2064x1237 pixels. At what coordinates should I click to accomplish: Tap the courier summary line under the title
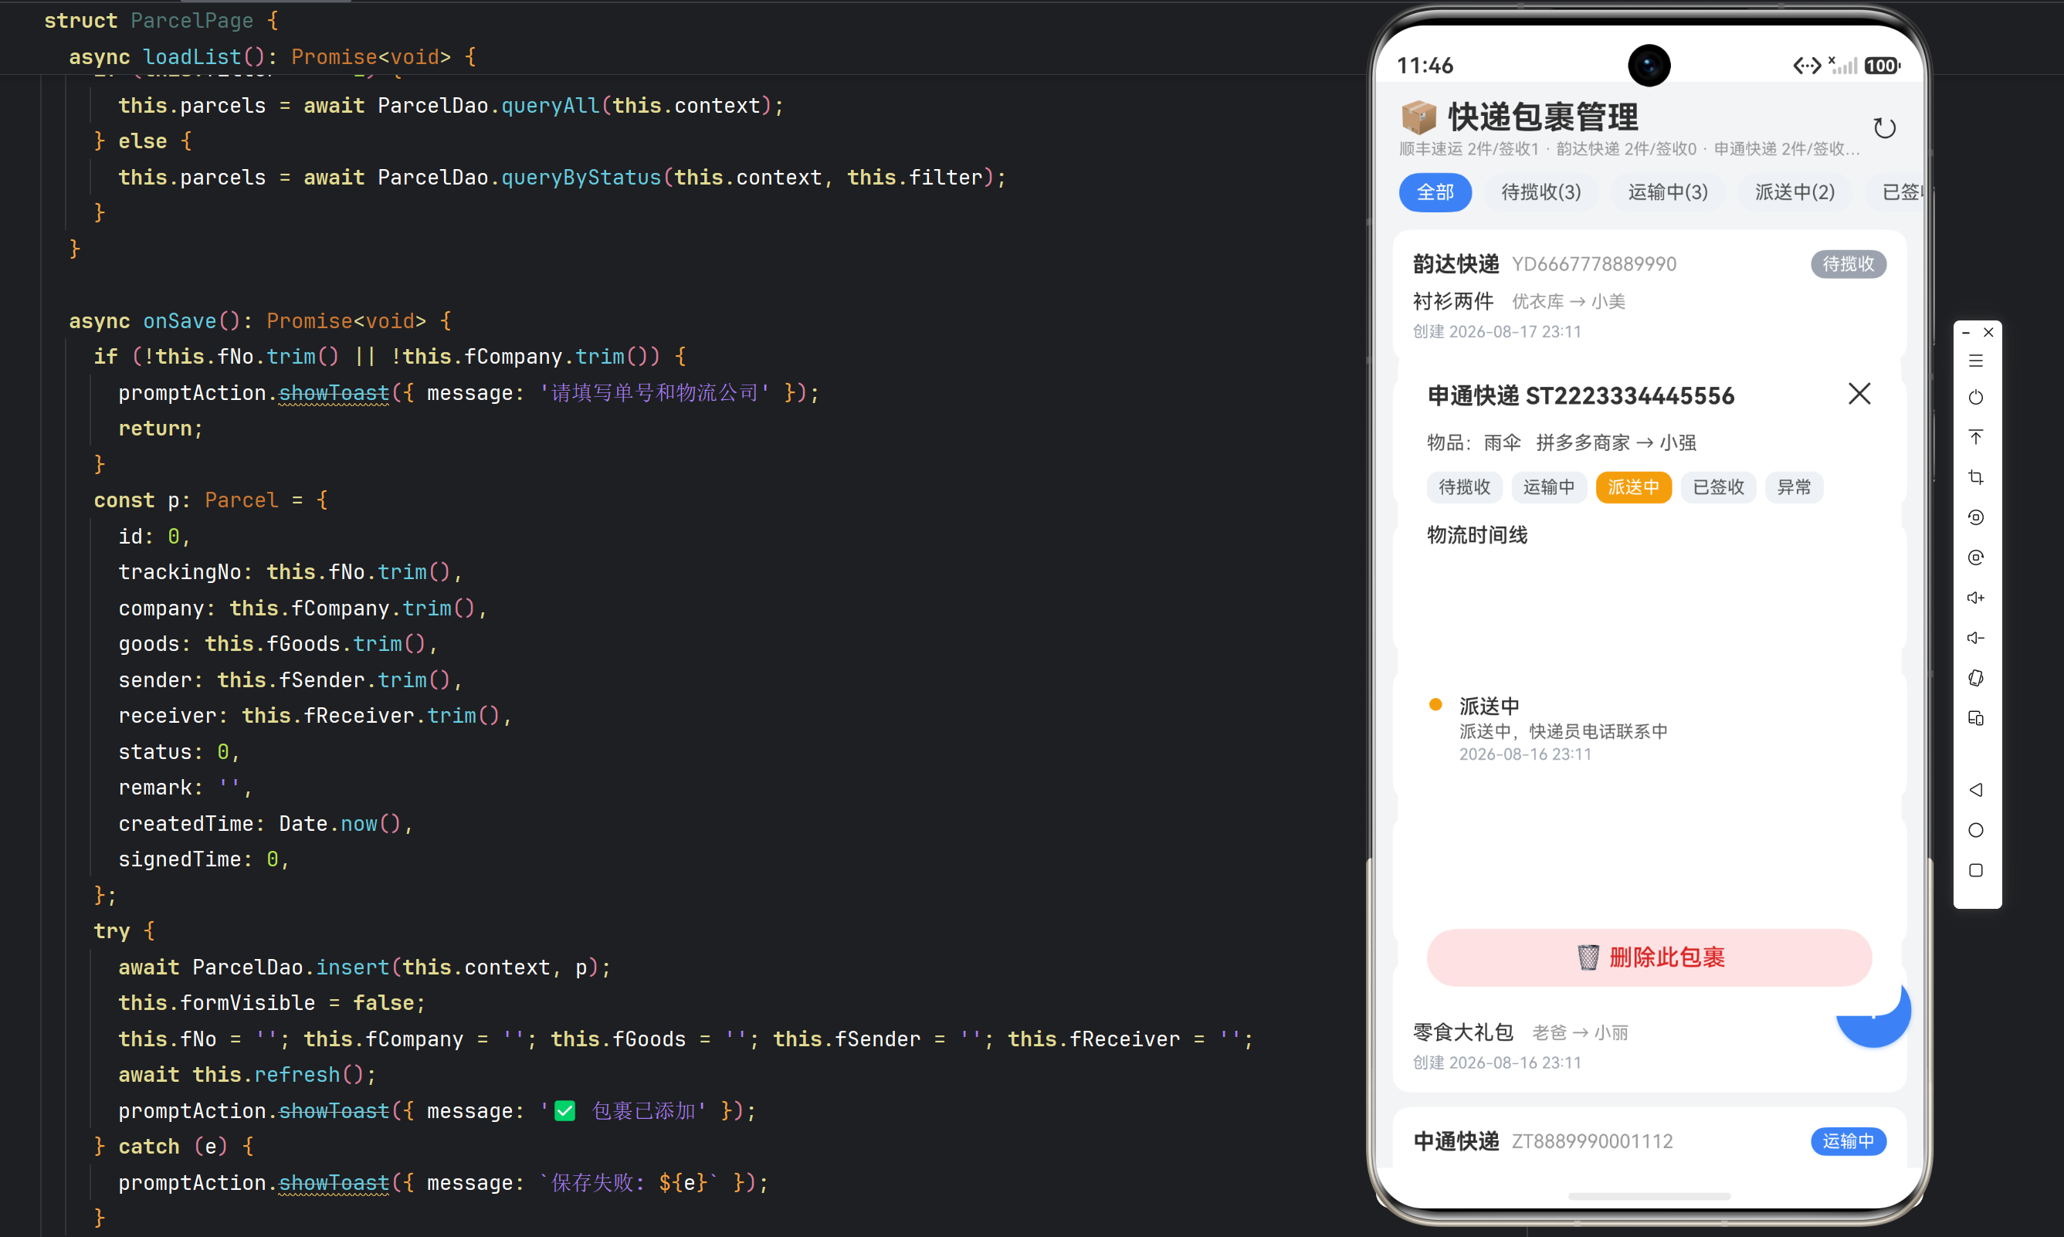pos(1628,149)
